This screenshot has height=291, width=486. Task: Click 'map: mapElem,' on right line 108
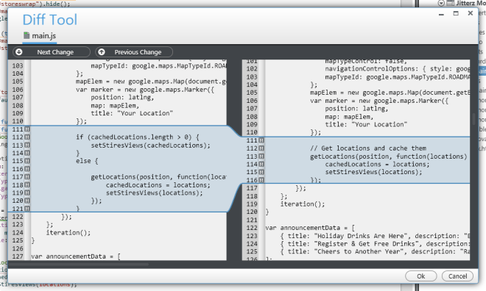349,117
